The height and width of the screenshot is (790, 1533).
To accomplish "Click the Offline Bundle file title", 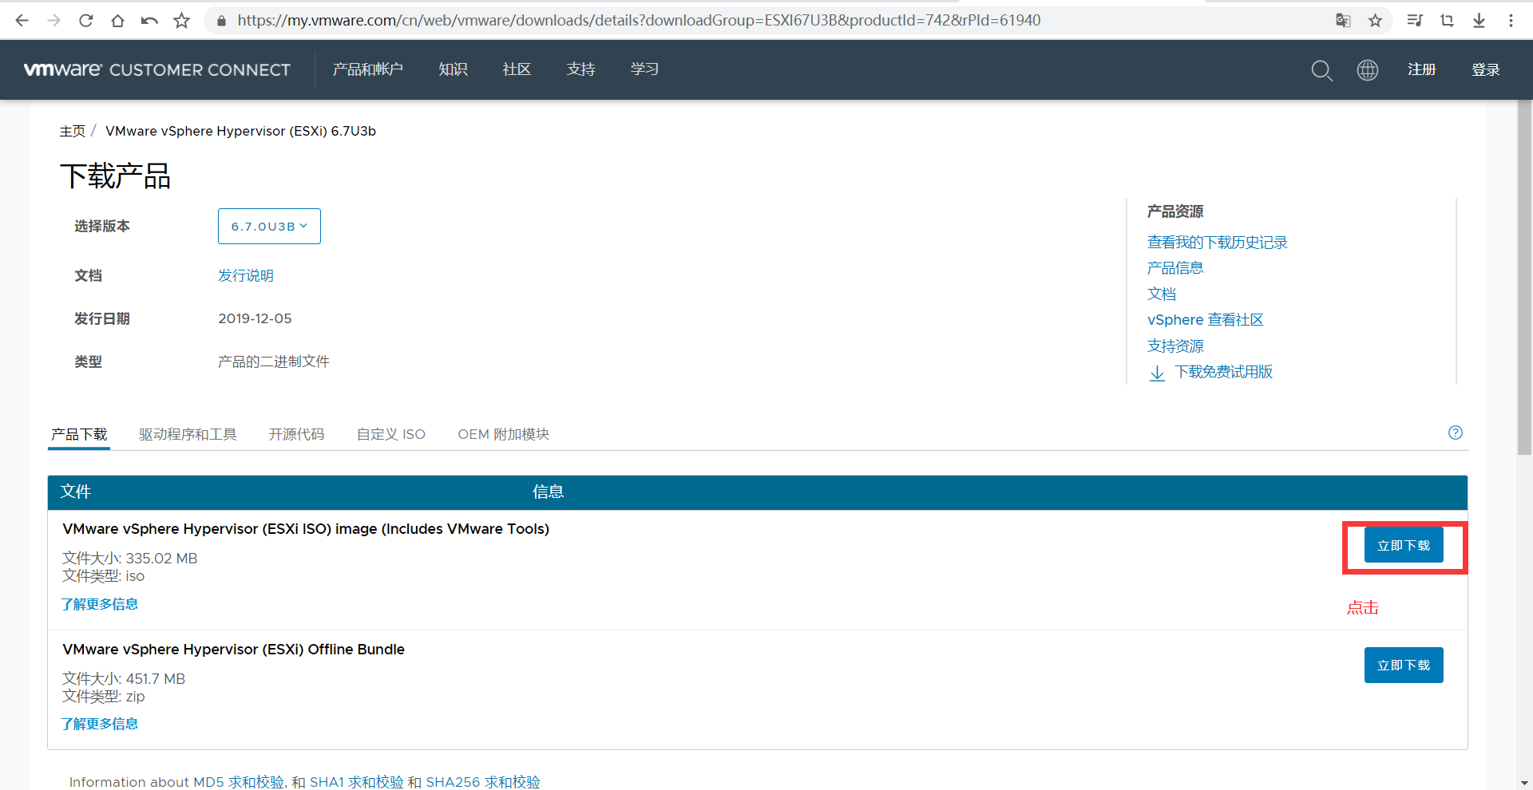I will [x=233, y=650].
